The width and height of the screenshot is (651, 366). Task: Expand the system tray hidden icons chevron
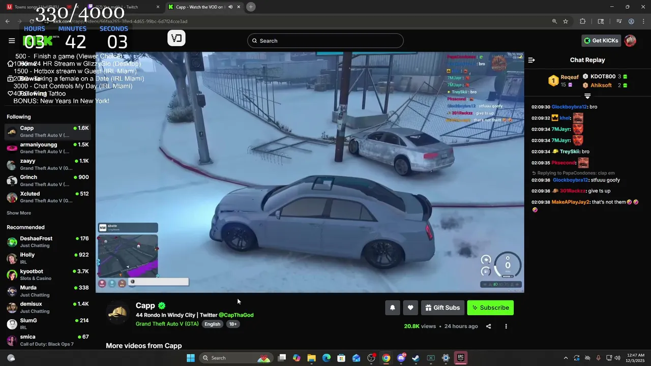[566, 358]
